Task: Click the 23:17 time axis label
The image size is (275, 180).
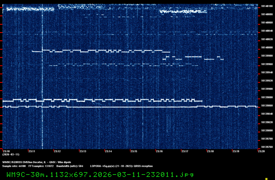Action: [x=185, y=151]
